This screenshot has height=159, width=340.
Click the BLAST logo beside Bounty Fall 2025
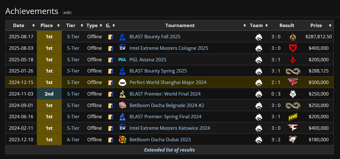[122, 37]
